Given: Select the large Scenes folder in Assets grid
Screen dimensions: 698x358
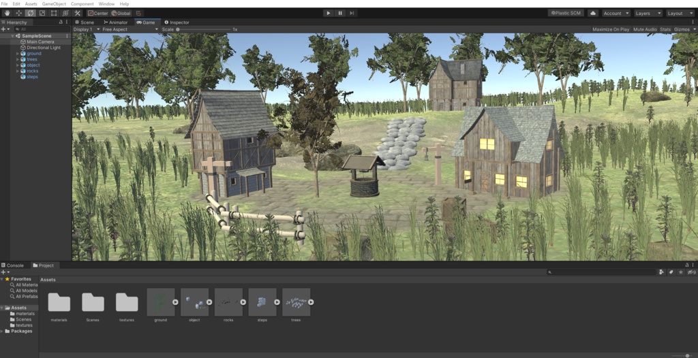Looking at the screenshot, I should pyautogui.click(x=93, y=302).
